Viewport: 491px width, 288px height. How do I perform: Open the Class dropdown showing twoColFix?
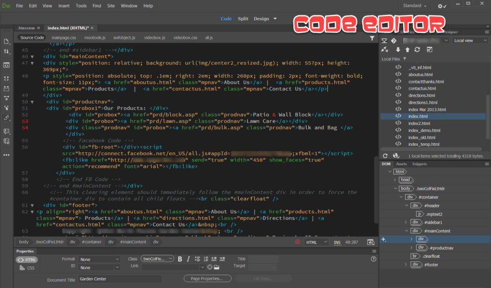click(x=157, y=259)
